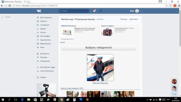Open Группы in the left menu

coord(43,33)
